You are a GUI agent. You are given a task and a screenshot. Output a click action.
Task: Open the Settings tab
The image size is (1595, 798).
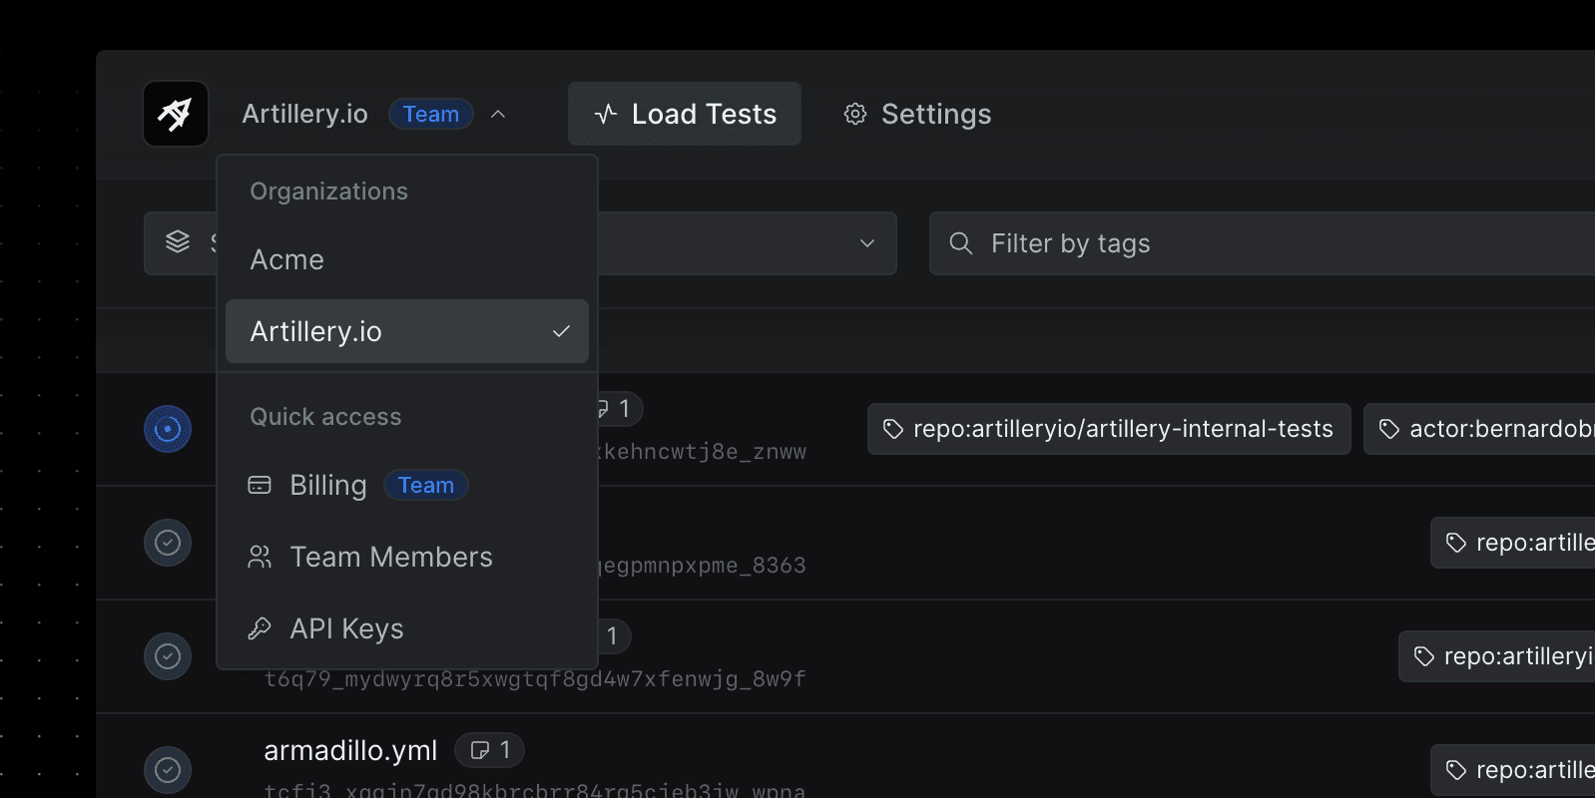click(x=916, y=114)
